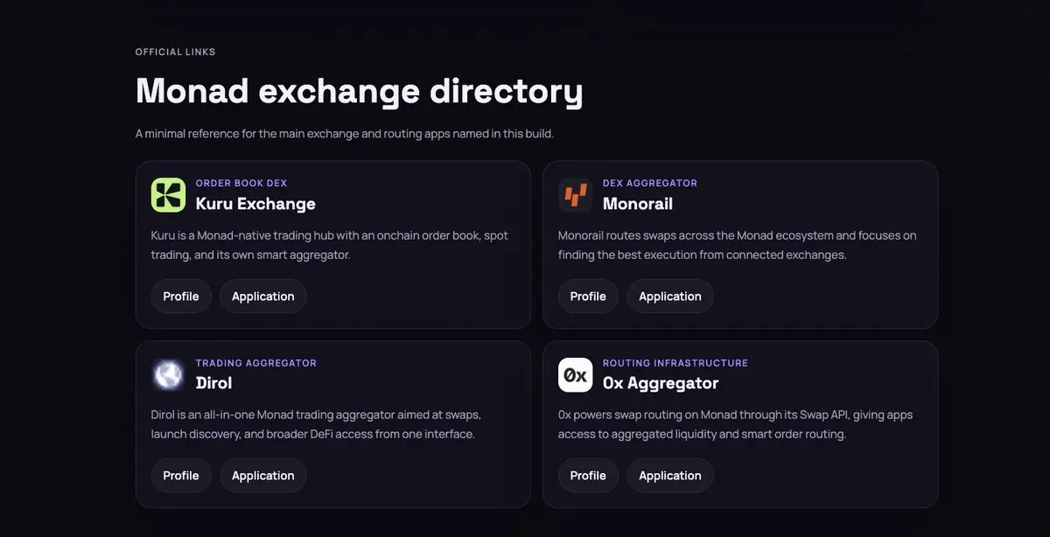Click the Monad exchange directory heading

click(359, 91)
